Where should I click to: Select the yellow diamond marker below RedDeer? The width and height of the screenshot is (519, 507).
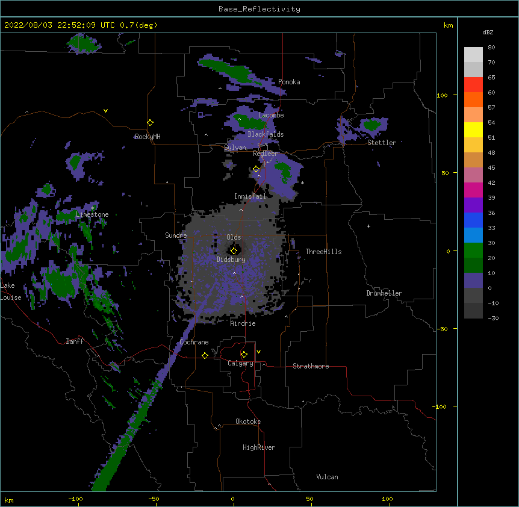(x=256, y=169)
